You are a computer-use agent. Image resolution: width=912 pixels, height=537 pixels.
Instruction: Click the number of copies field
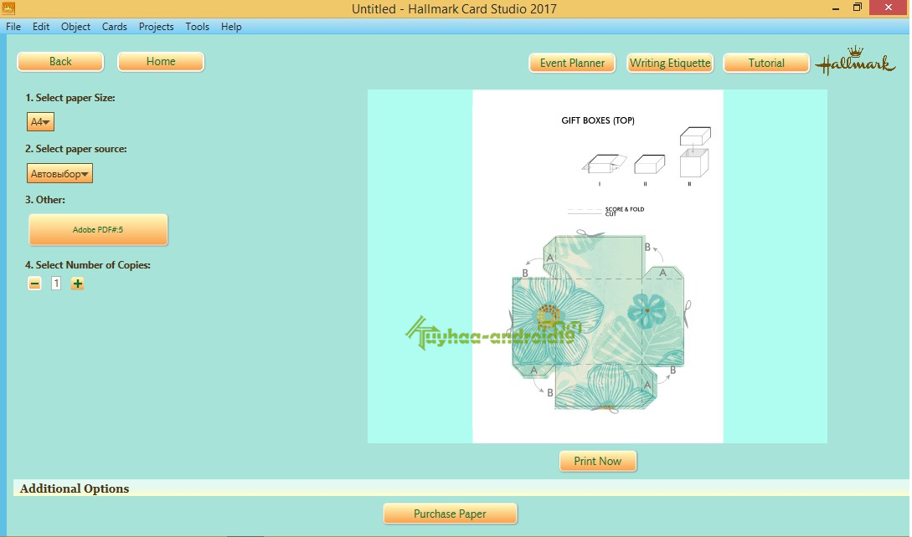point(56,284)
